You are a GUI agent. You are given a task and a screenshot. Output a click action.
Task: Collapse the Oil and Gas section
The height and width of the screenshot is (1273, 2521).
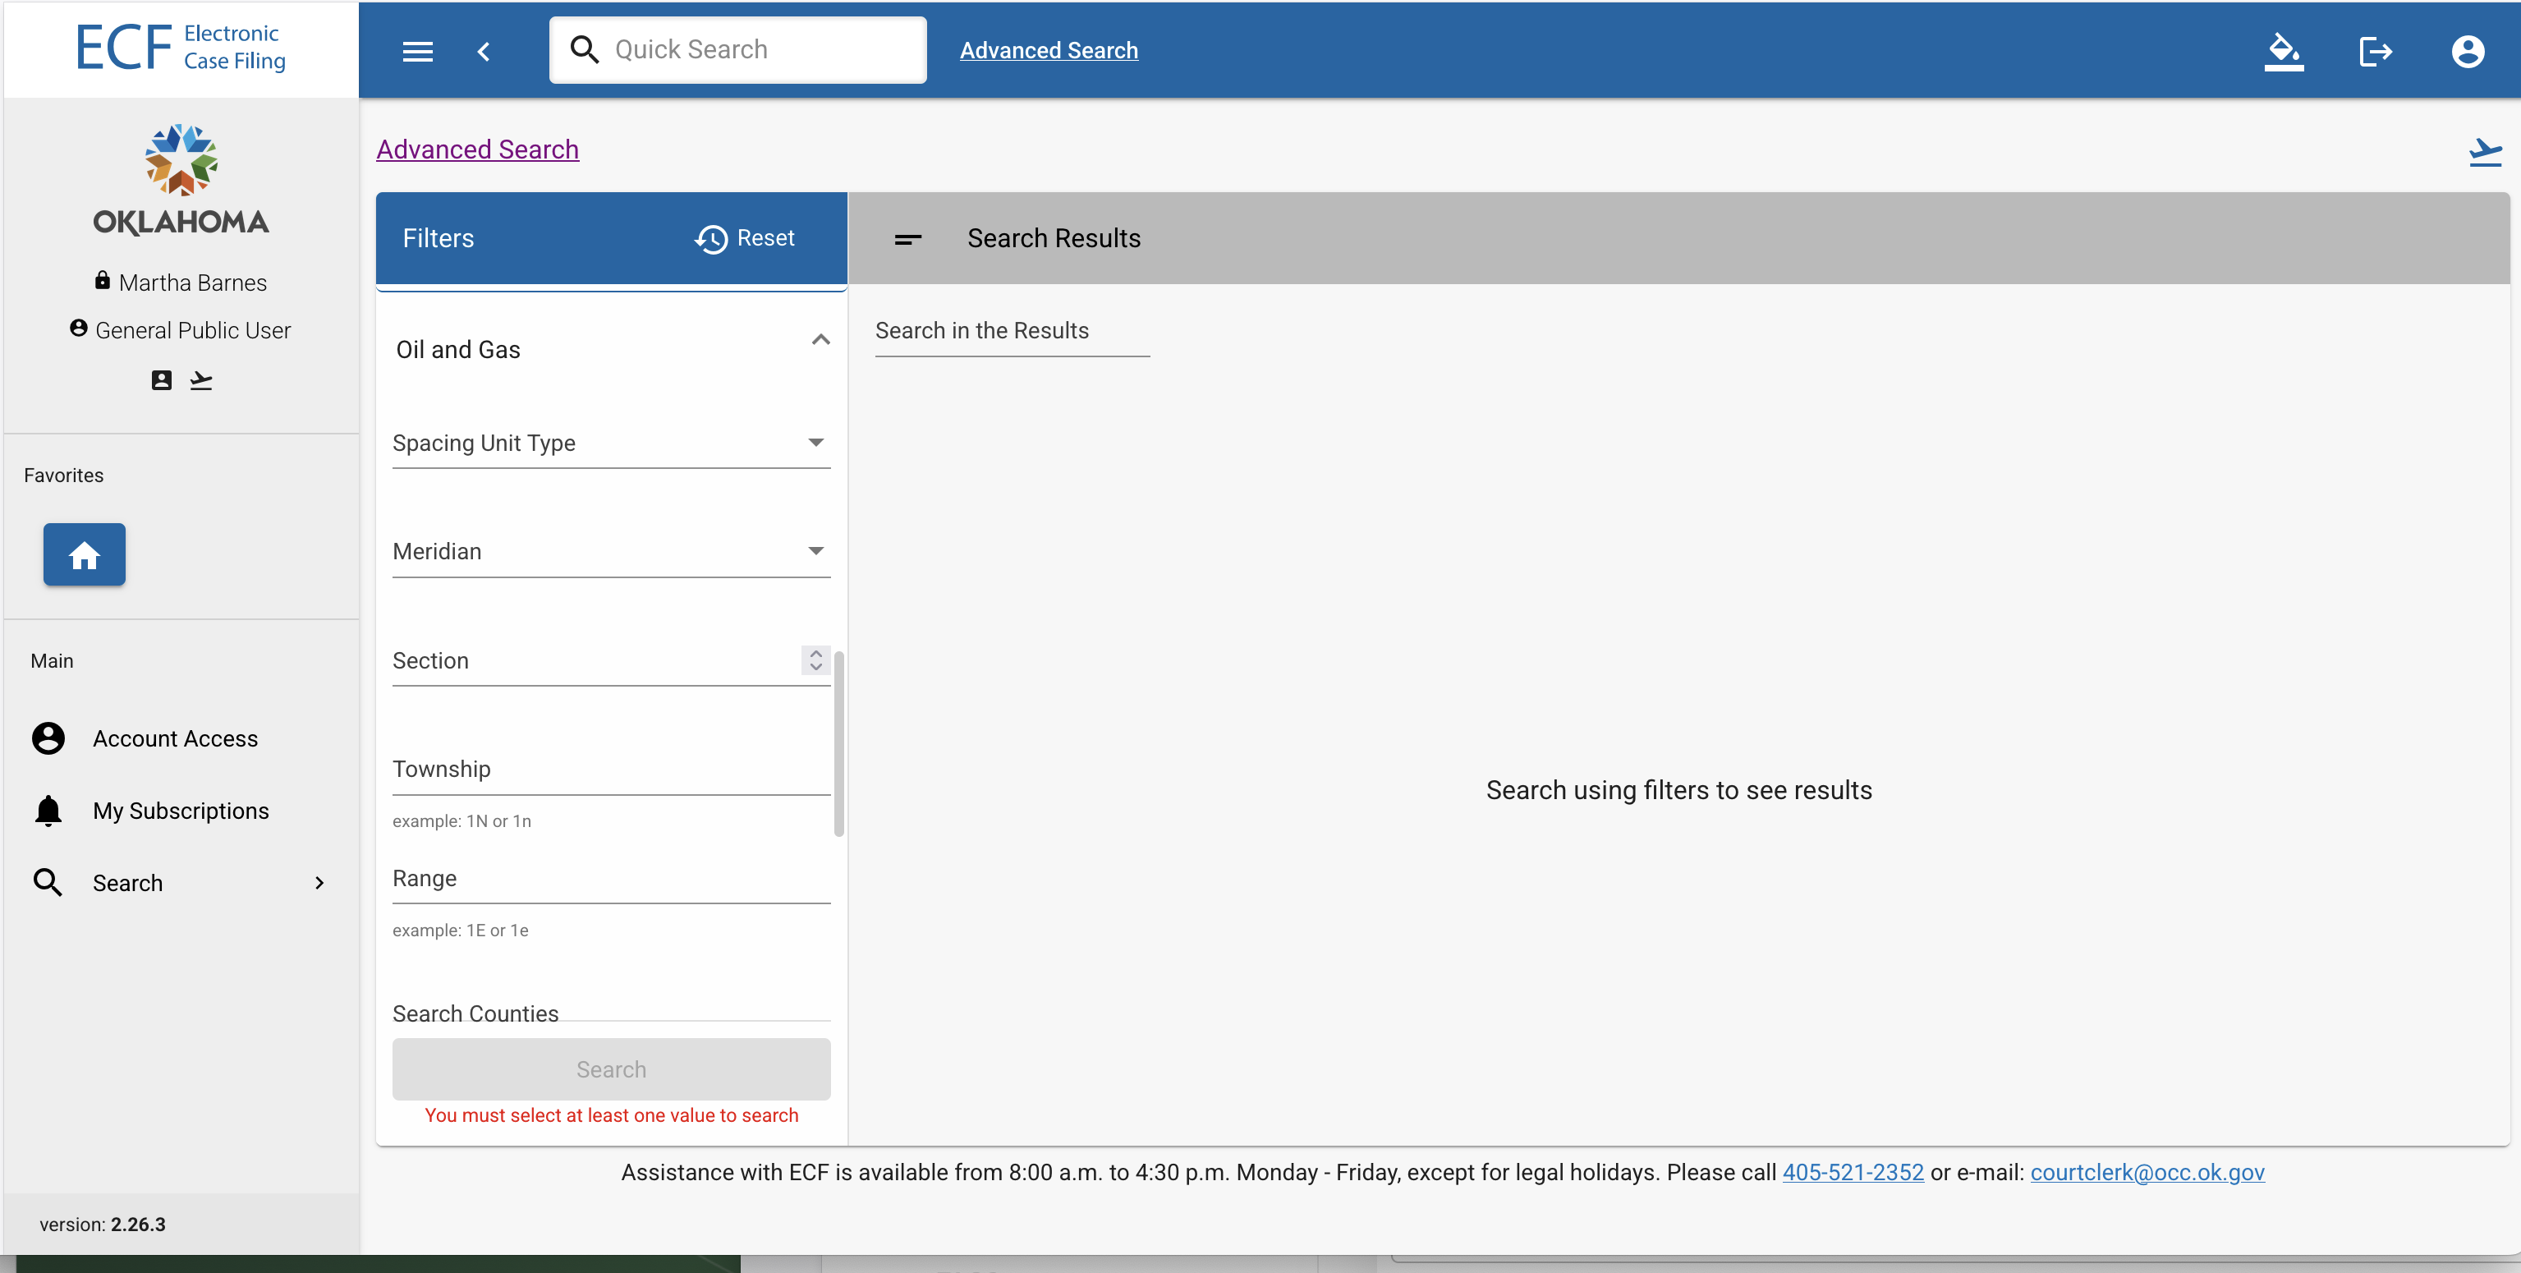pos(821,341)
